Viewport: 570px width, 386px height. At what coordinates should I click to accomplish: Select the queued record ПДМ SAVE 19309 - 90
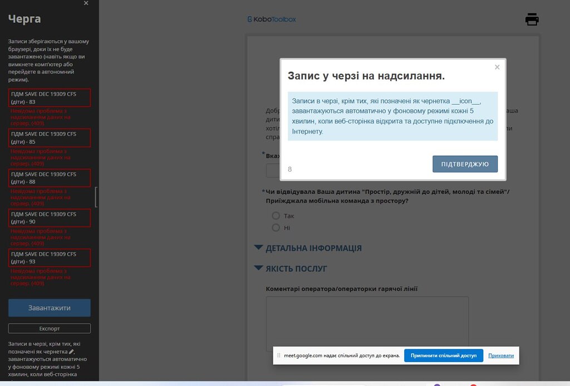coord(49,217)
